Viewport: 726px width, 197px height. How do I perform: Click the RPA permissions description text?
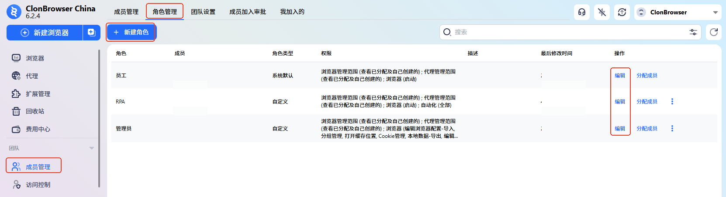click(388, 101)
